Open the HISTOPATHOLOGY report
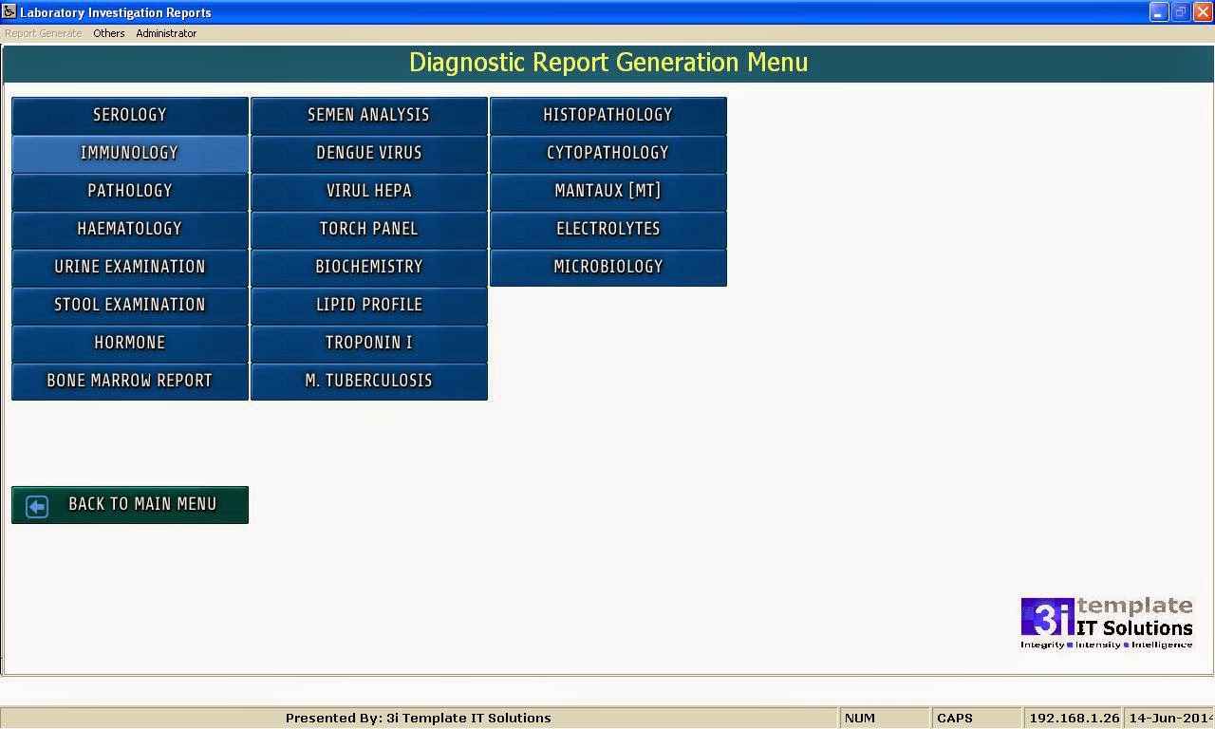 tap(607, 115)
